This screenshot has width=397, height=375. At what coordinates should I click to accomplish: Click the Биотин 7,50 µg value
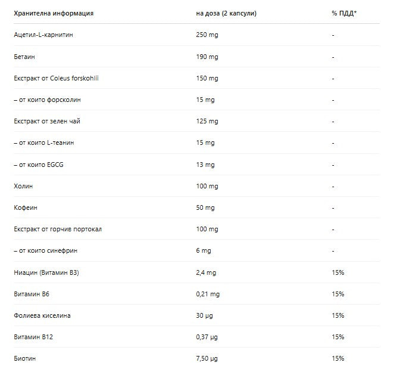pos(207,358)
